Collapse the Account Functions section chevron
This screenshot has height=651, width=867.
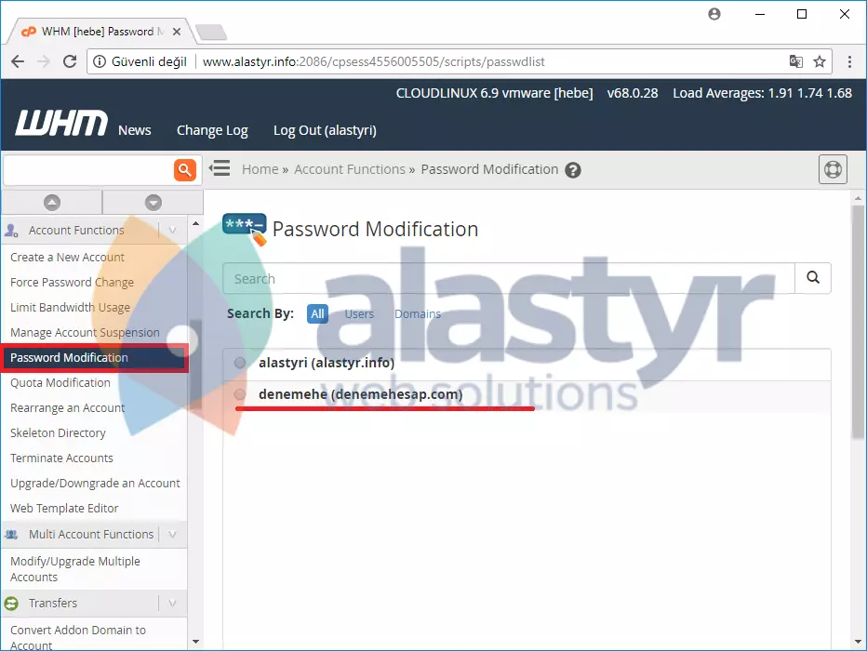[x=172, y=230]
